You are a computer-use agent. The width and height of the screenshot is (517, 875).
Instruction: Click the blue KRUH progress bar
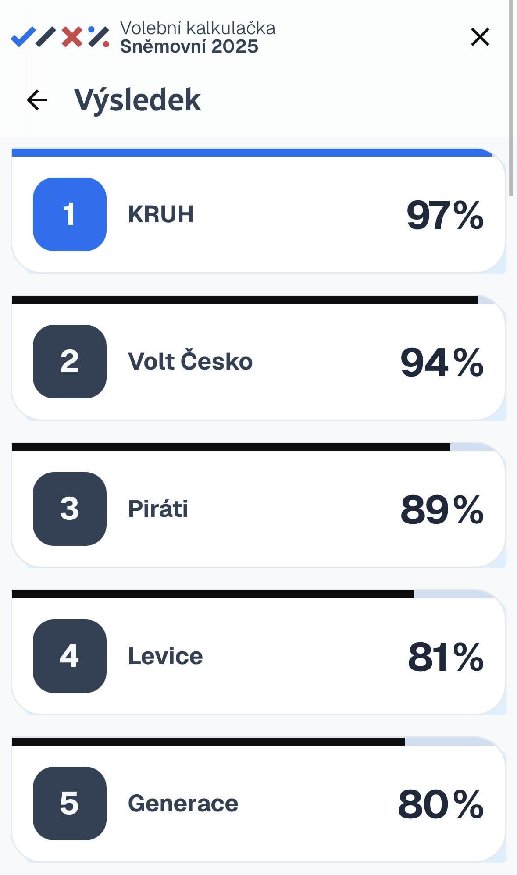pyautogui.click(x=251, y=153)
